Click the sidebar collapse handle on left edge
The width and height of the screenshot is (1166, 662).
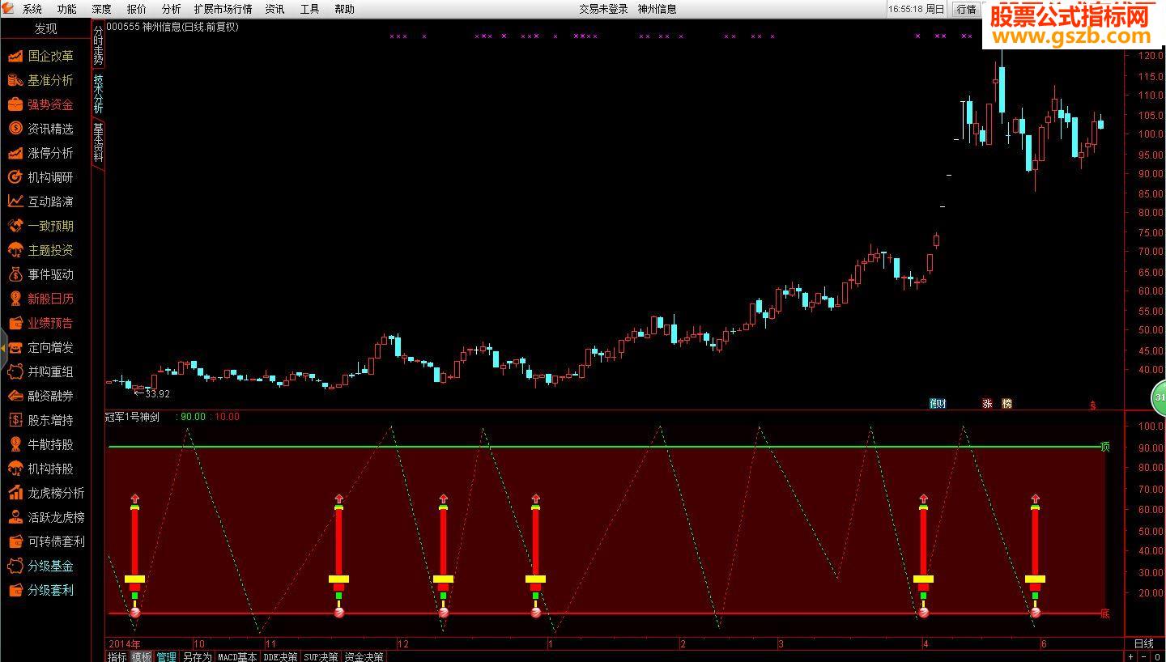tap(3, 349)
